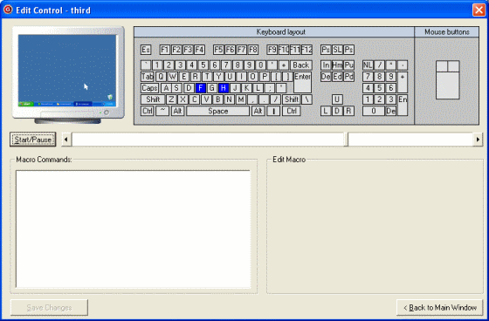
Task: Click the P key before the bracket keys
Action: (265, 77)
